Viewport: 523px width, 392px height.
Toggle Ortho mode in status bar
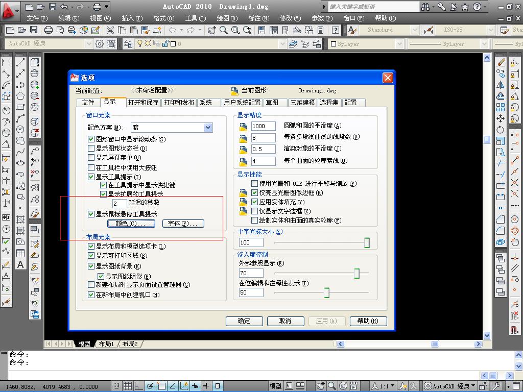pyautogui.click(x=139, y=386)
